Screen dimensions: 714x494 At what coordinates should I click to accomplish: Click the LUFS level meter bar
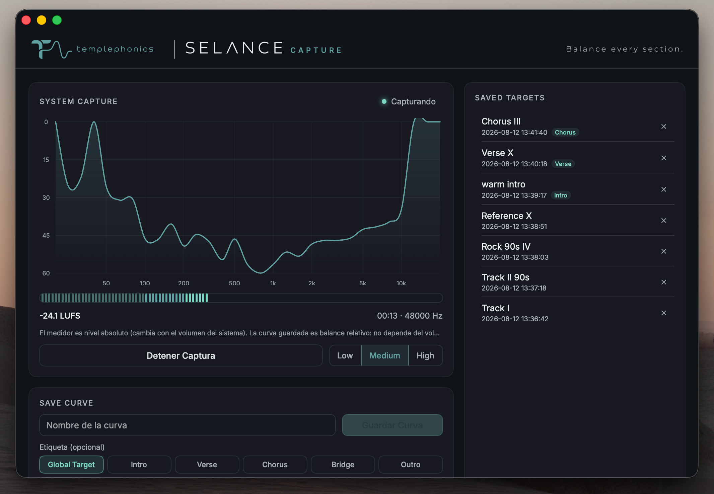(x=241, y=298)
